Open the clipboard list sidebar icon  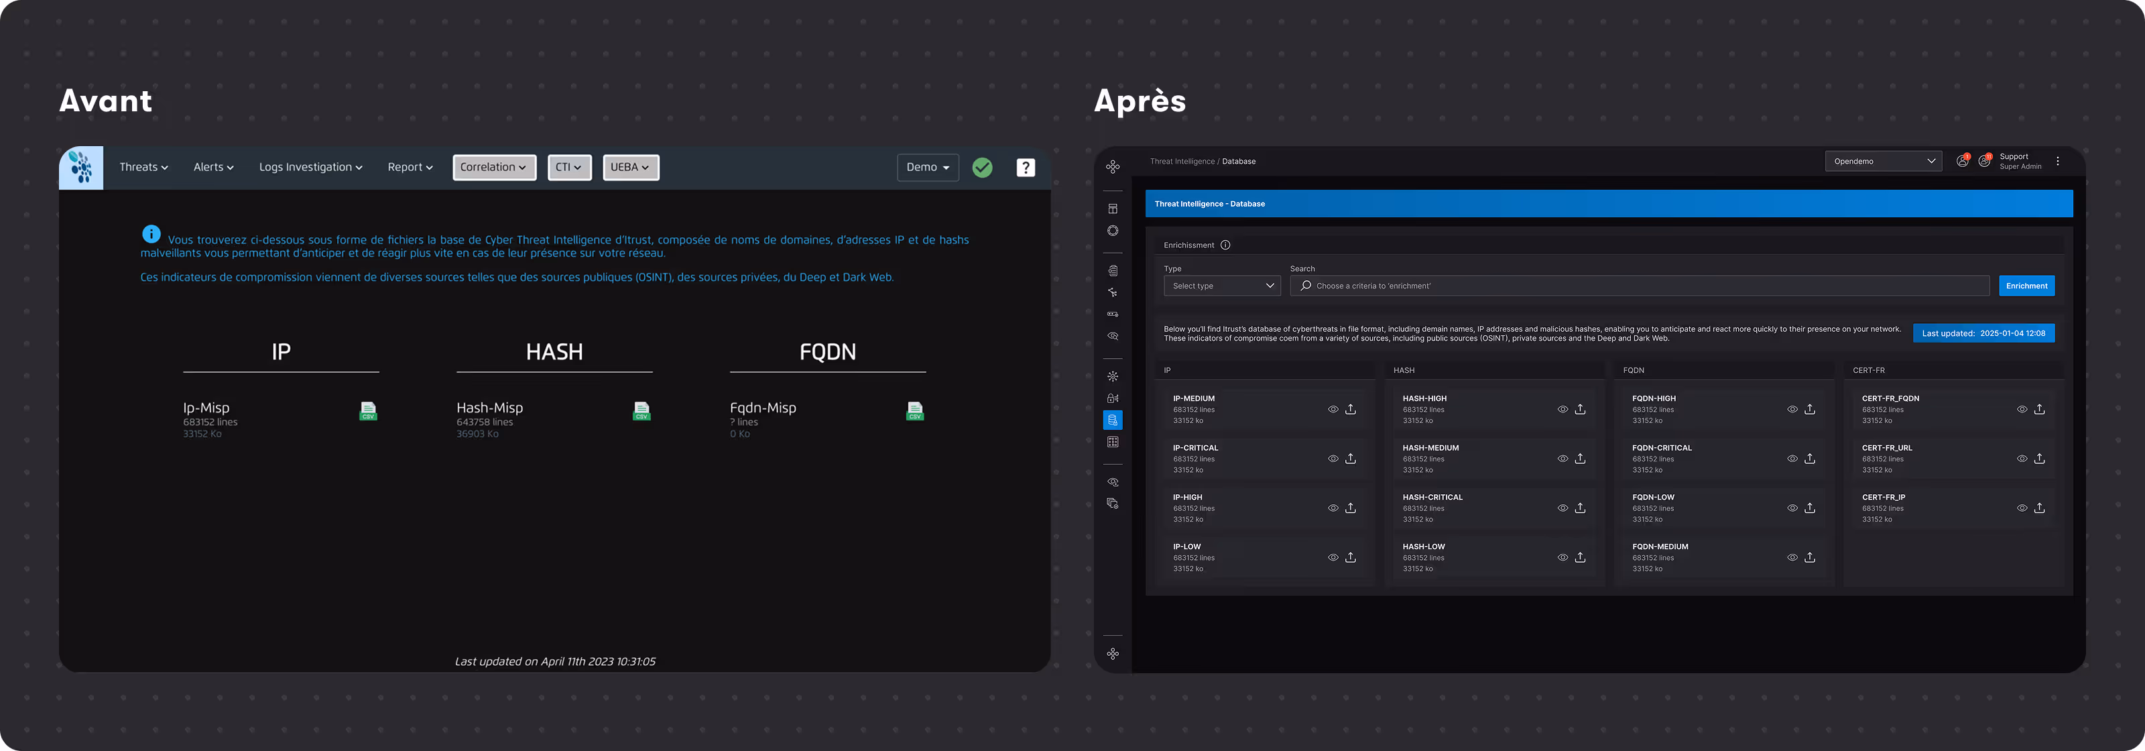coord(1113,271)
